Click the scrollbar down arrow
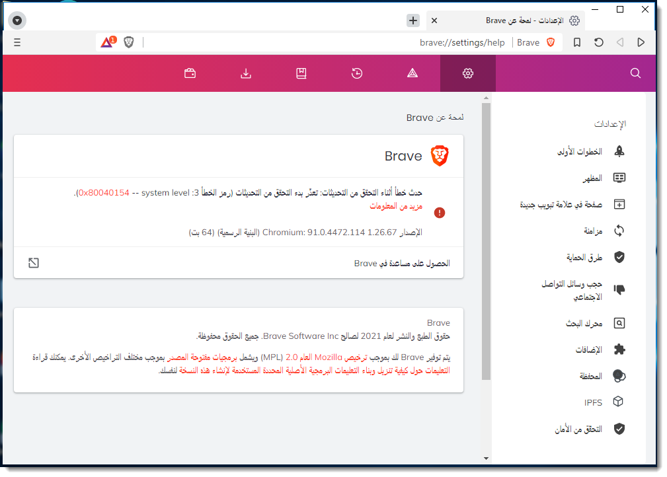Screen dimensions: 667x477 click(x=486, y=459)
